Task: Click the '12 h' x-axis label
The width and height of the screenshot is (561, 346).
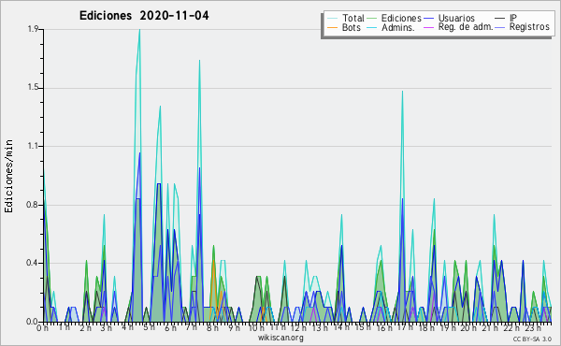Action: point(299,328)
